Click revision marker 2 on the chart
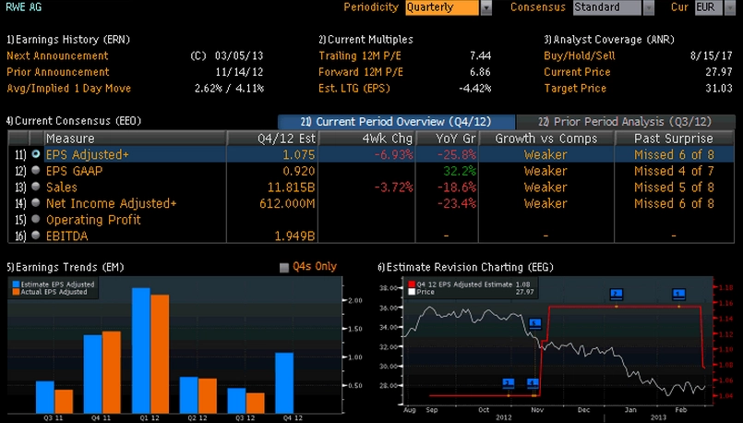The image size is (743, 423). [616, 295]
